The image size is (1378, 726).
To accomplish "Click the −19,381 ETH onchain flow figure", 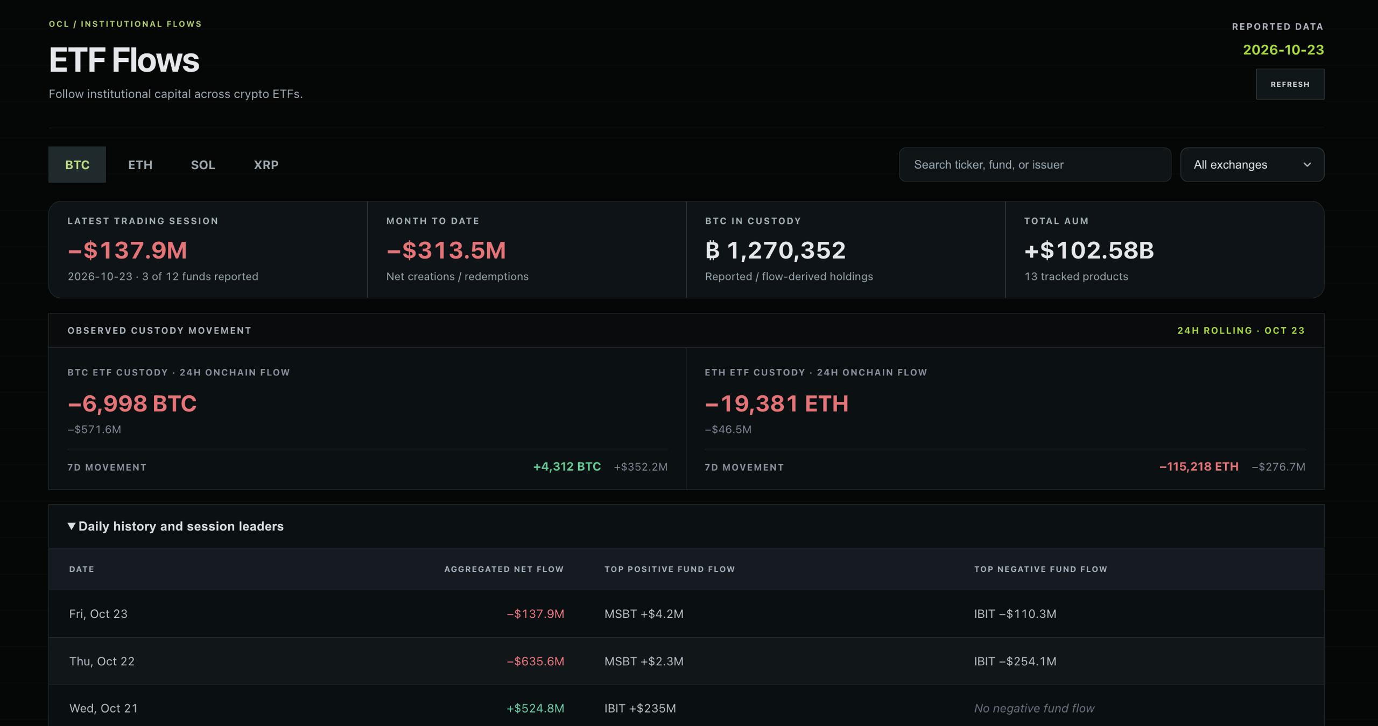I will [777, 403].
